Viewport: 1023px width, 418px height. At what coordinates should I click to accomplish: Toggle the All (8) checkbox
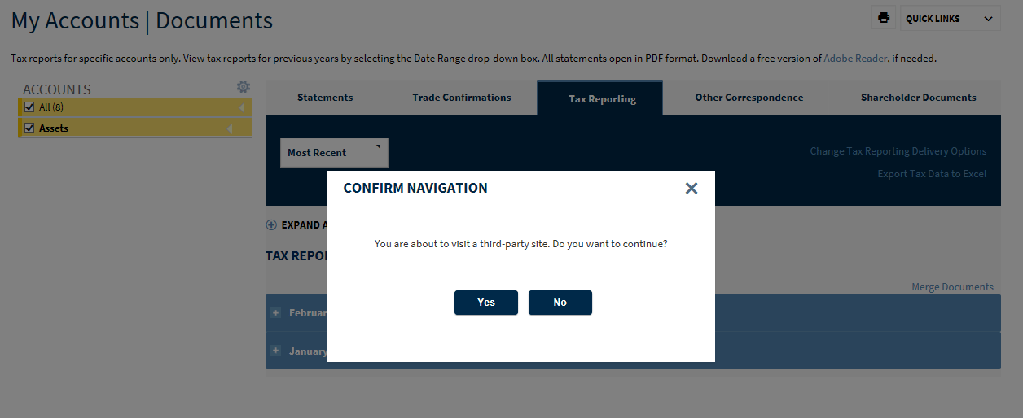coord(29,107)
